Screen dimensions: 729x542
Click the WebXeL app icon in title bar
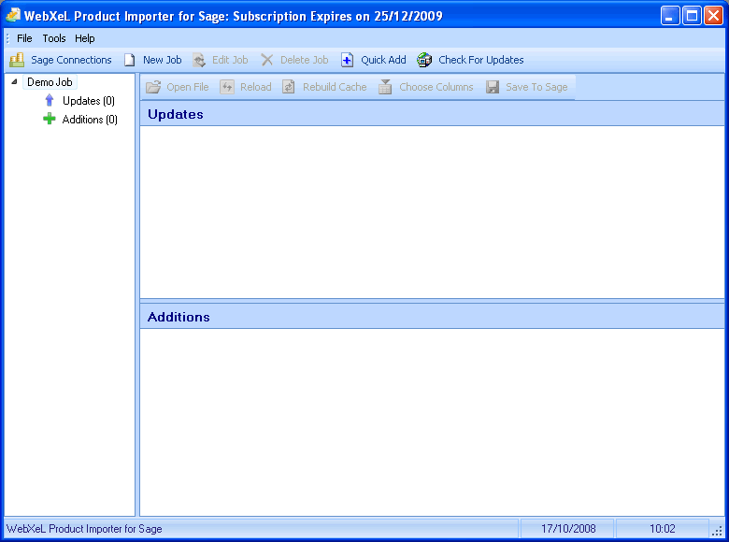pos(13,15)
